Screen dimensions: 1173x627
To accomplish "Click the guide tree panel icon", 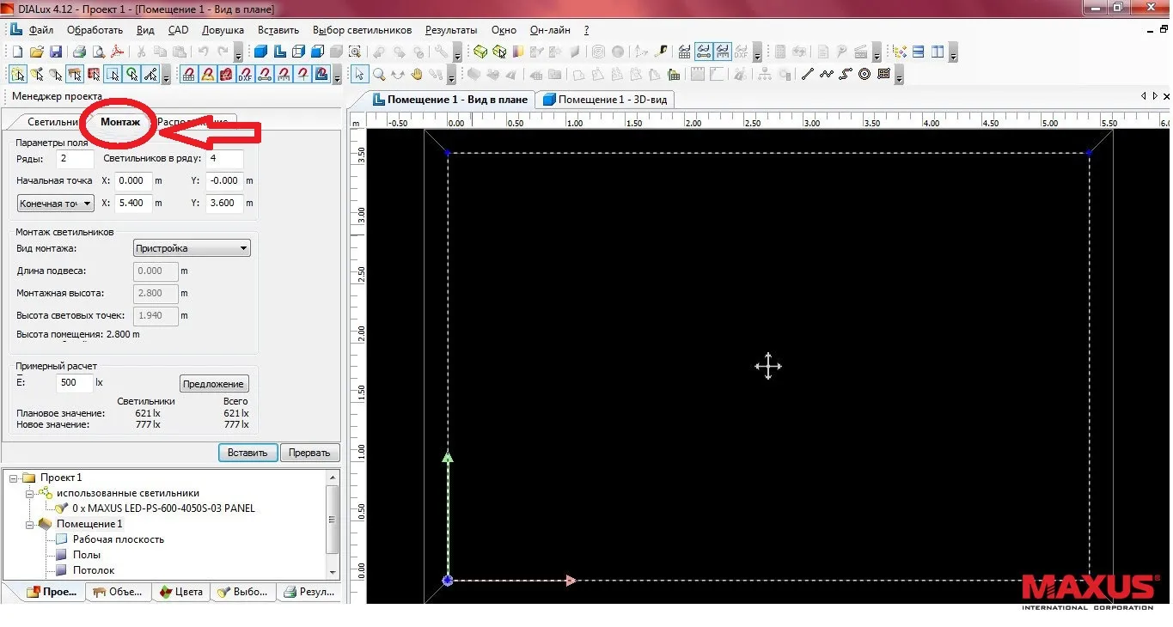I will (x=900, y=52).
